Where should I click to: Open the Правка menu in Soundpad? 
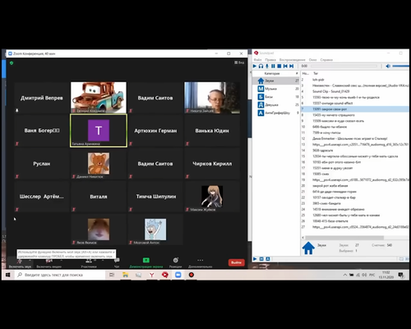(270, 60)
